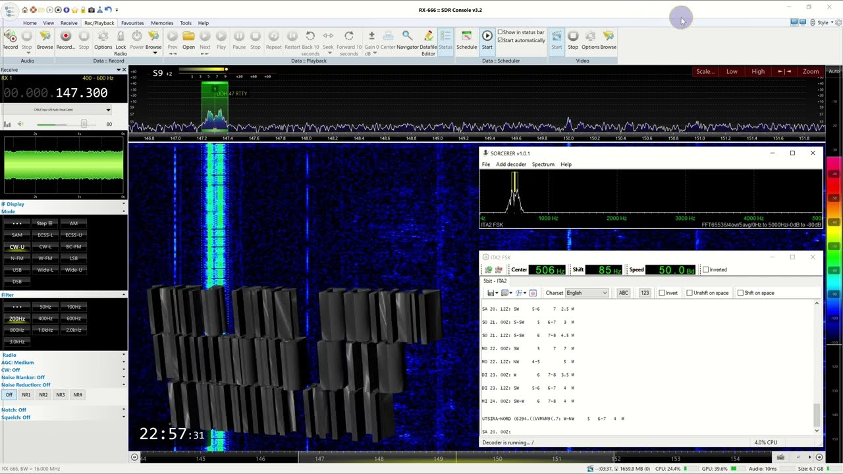Image resolution: width=843 pixels, height=474 pixels.
Task: Tick the Inverted checkbox in ITA2 FSK
Action: click(x=705, y=270)
